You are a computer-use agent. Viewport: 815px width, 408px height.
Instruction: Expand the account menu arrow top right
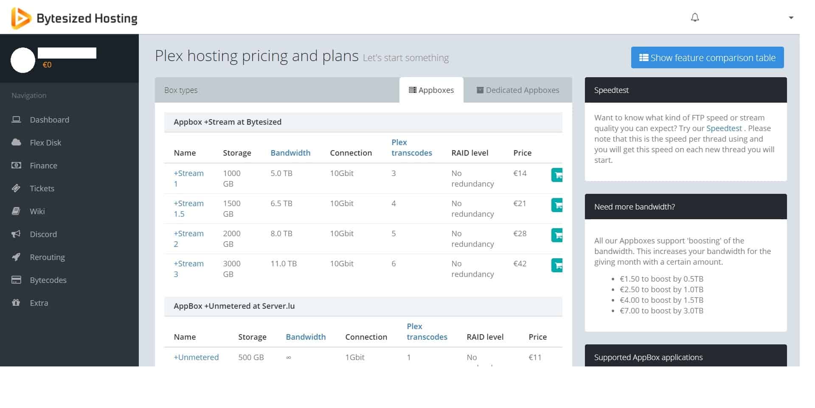click(791, 17)
